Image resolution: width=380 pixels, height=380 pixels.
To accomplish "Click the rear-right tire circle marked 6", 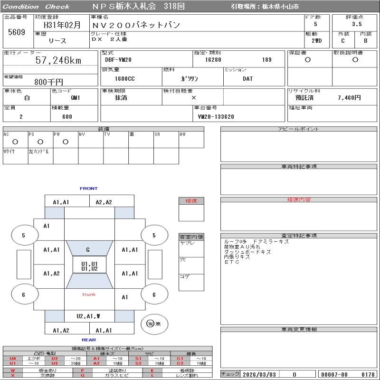I will pyautogui.click(x=154, y=294).
